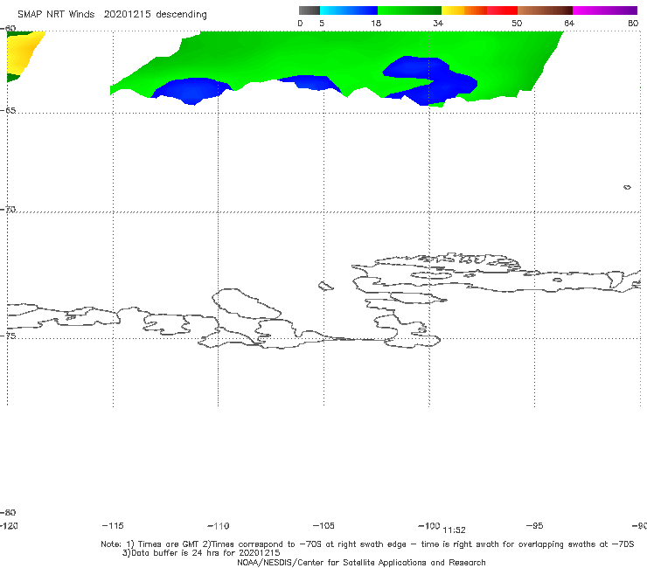Click colorbar label '34'

(x=438, y=23)
